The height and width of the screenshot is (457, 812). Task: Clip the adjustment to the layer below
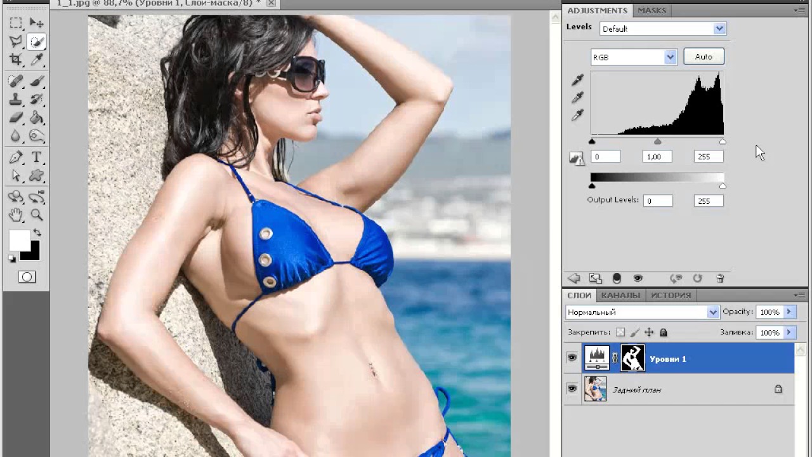pos(617,278)
